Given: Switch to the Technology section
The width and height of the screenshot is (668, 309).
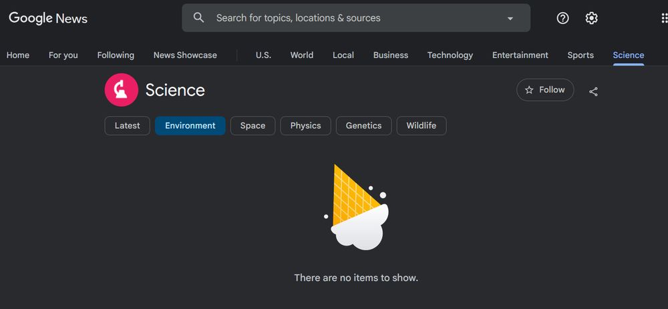Looking at the screenshot, I should [x=450, y=55].
